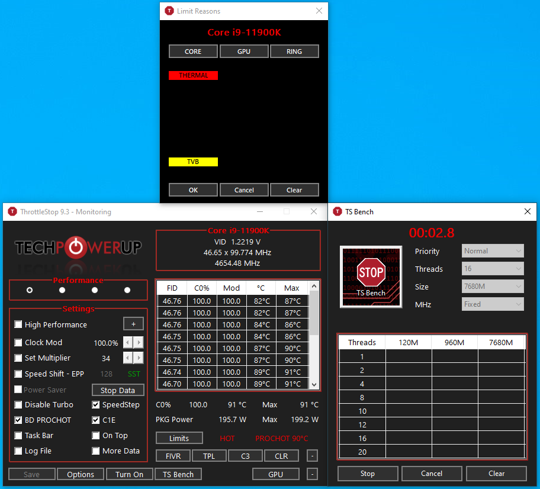The height and width of the screenshot is (489, 540).
Task: Click the red THERMAL limit indicator
Action: click(x=193, y=75)
